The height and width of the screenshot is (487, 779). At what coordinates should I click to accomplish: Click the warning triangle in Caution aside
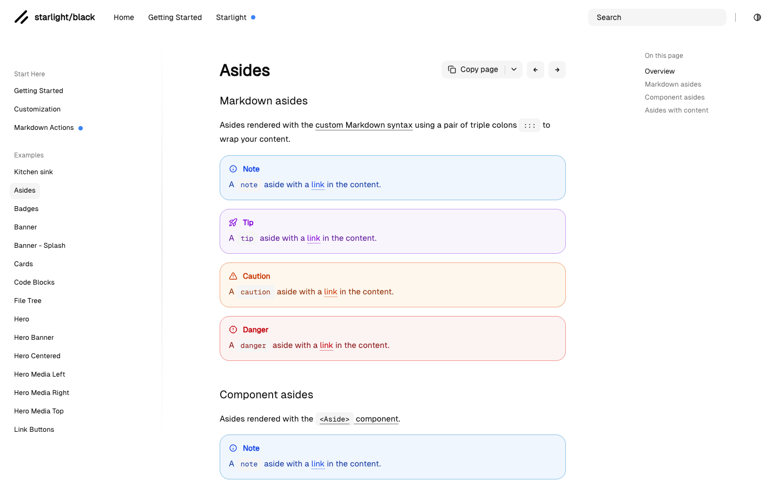coord(233,276)
